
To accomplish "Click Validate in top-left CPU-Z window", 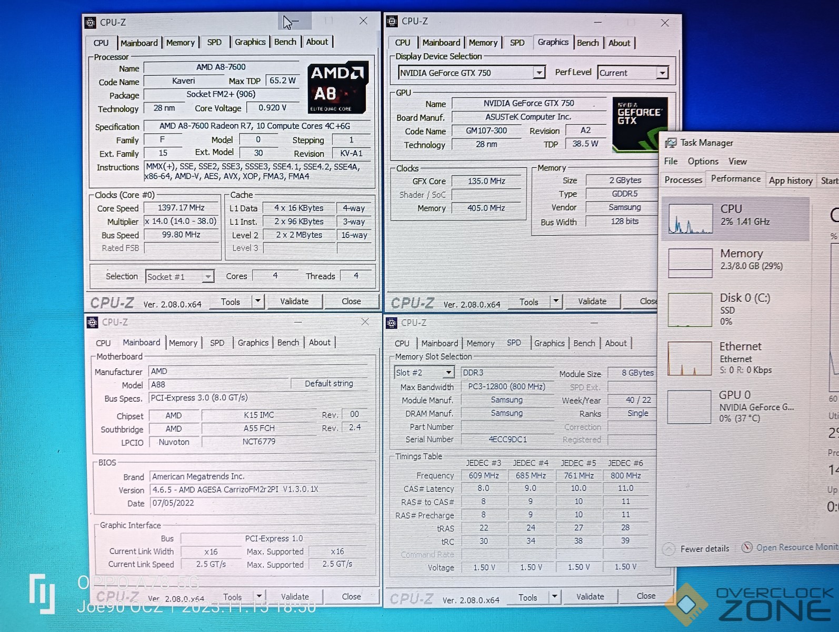I will 294,301.
